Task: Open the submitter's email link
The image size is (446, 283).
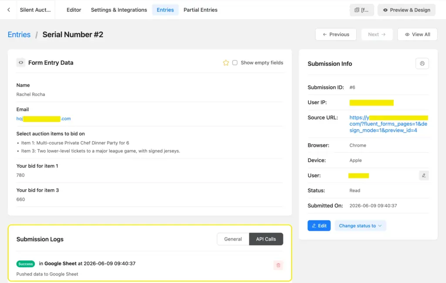Action: (44, 118)
